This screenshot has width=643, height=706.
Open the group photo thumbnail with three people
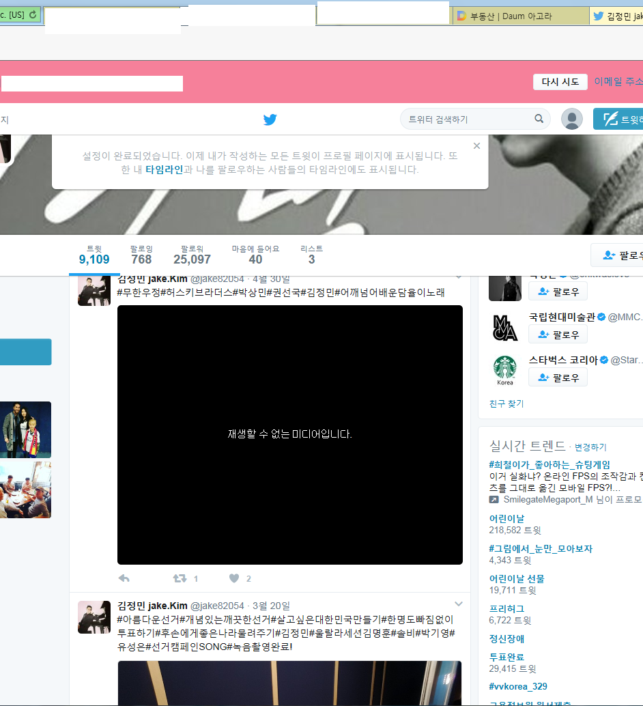[26, 429]
